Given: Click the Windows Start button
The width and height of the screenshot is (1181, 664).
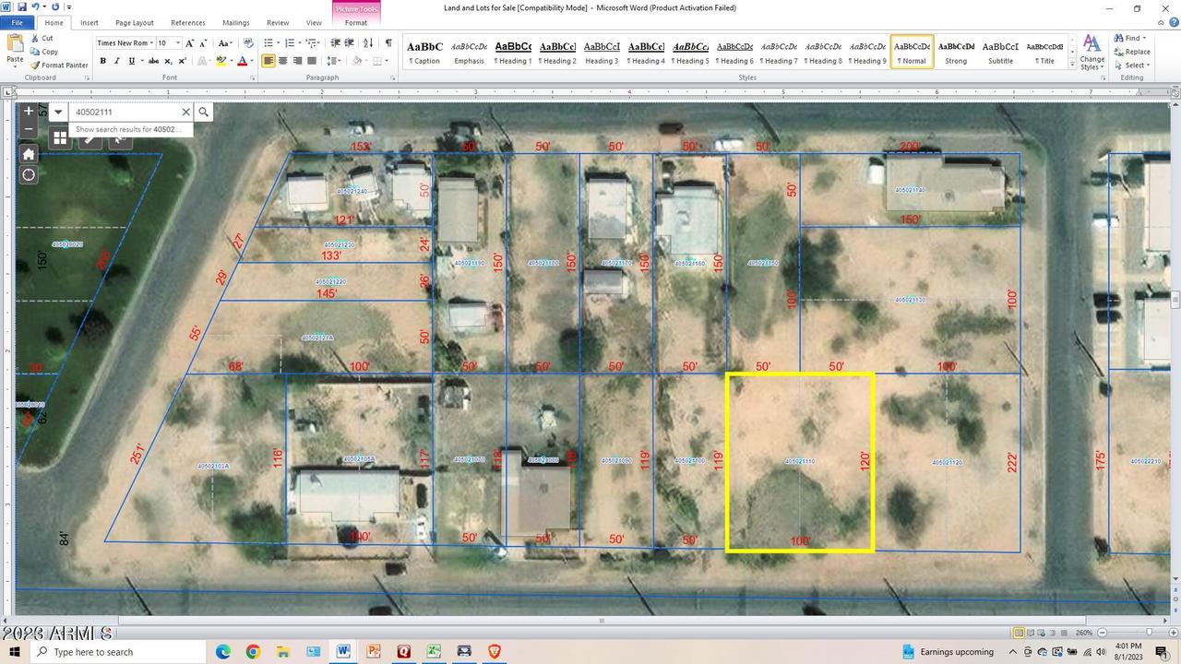Looking at the screenshot, I should click(x=15, y=652).
